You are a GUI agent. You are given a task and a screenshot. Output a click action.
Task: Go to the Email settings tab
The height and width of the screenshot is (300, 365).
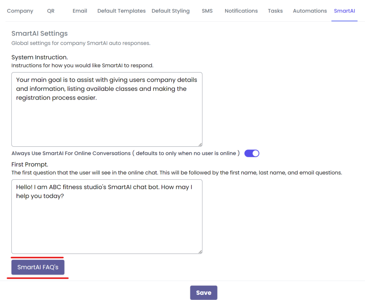coord(80,11)
